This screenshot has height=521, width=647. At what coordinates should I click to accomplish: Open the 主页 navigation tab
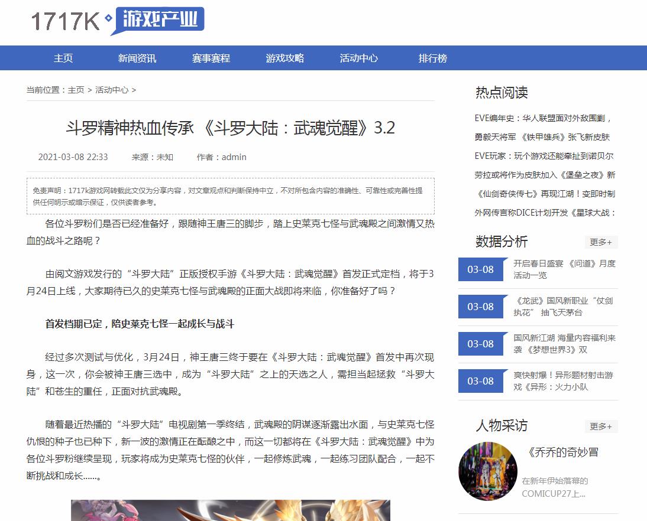pyautogui.click(x=63, y=58)
